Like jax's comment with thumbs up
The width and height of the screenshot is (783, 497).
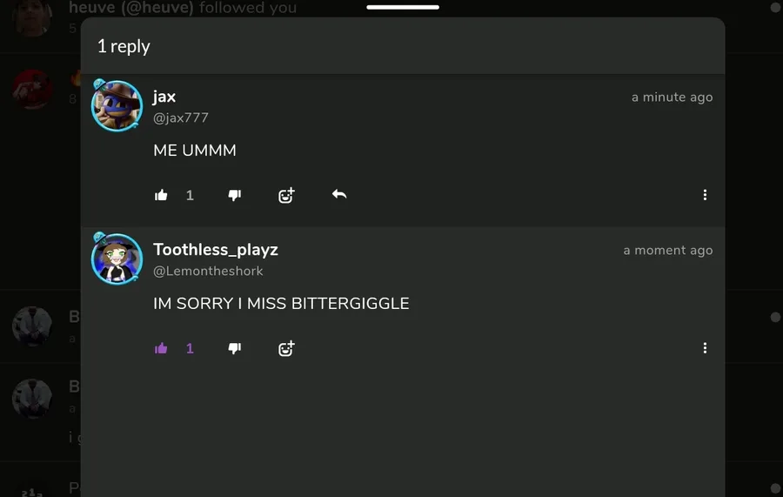pos(161,195)
